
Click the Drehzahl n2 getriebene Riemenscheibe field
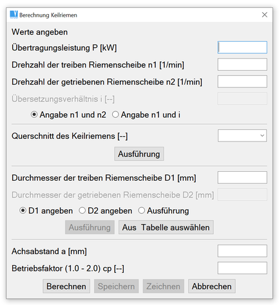[x=242, y=82]
